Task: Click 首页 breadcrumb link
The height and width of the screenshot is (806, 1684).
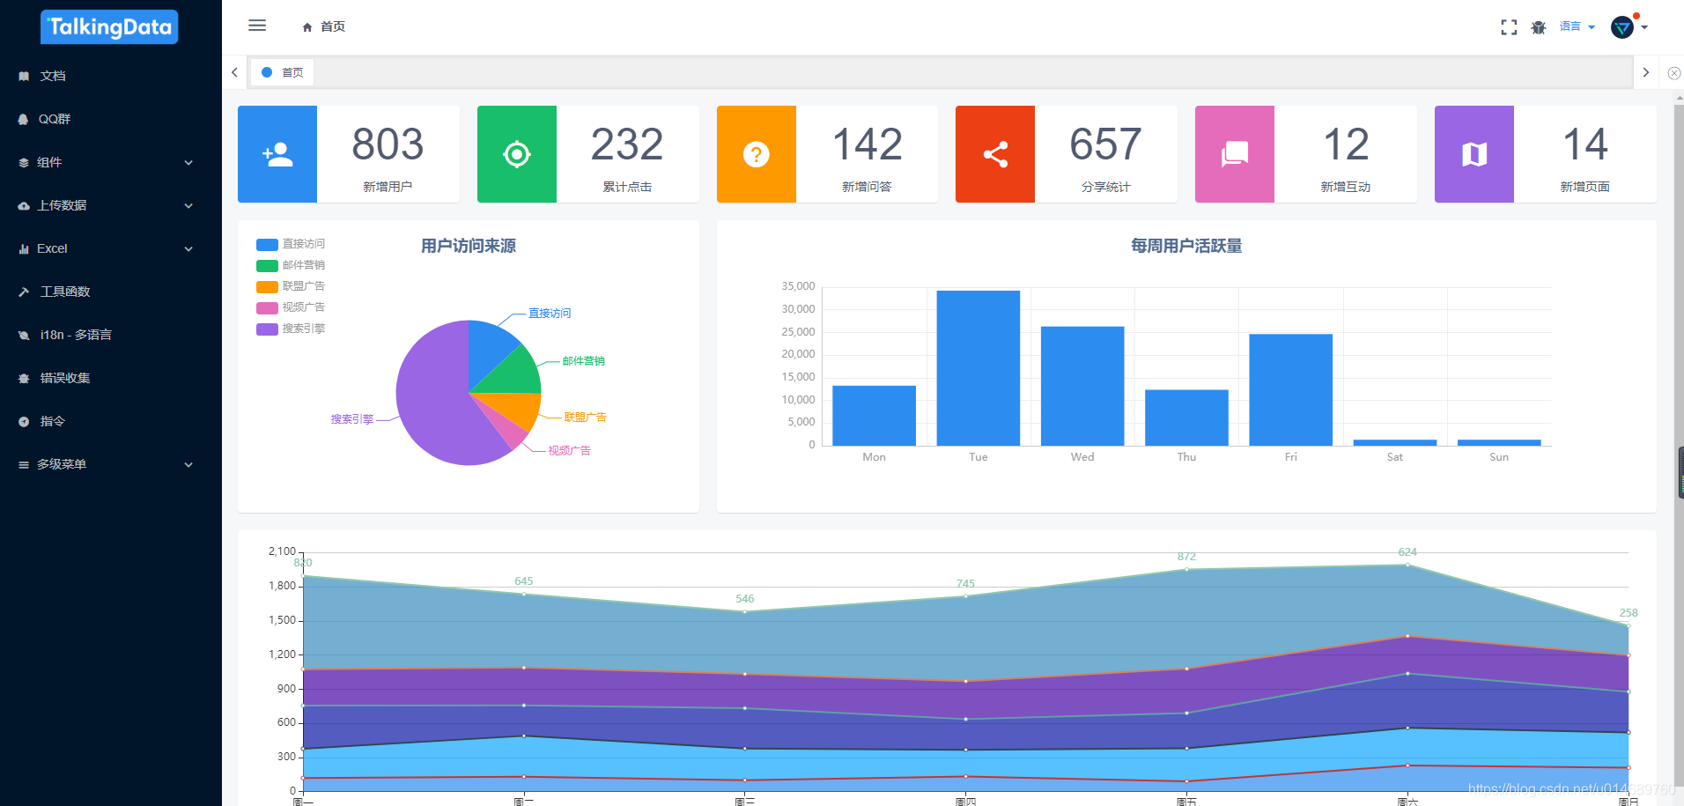Action: (333, 27)
